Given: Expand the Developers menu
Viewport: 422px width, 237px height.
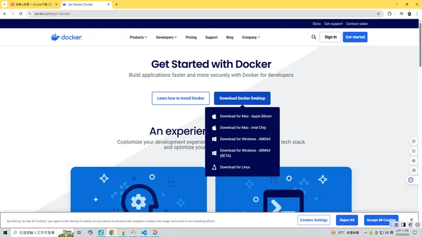Looking at the screenshot, I should (167, 38).
